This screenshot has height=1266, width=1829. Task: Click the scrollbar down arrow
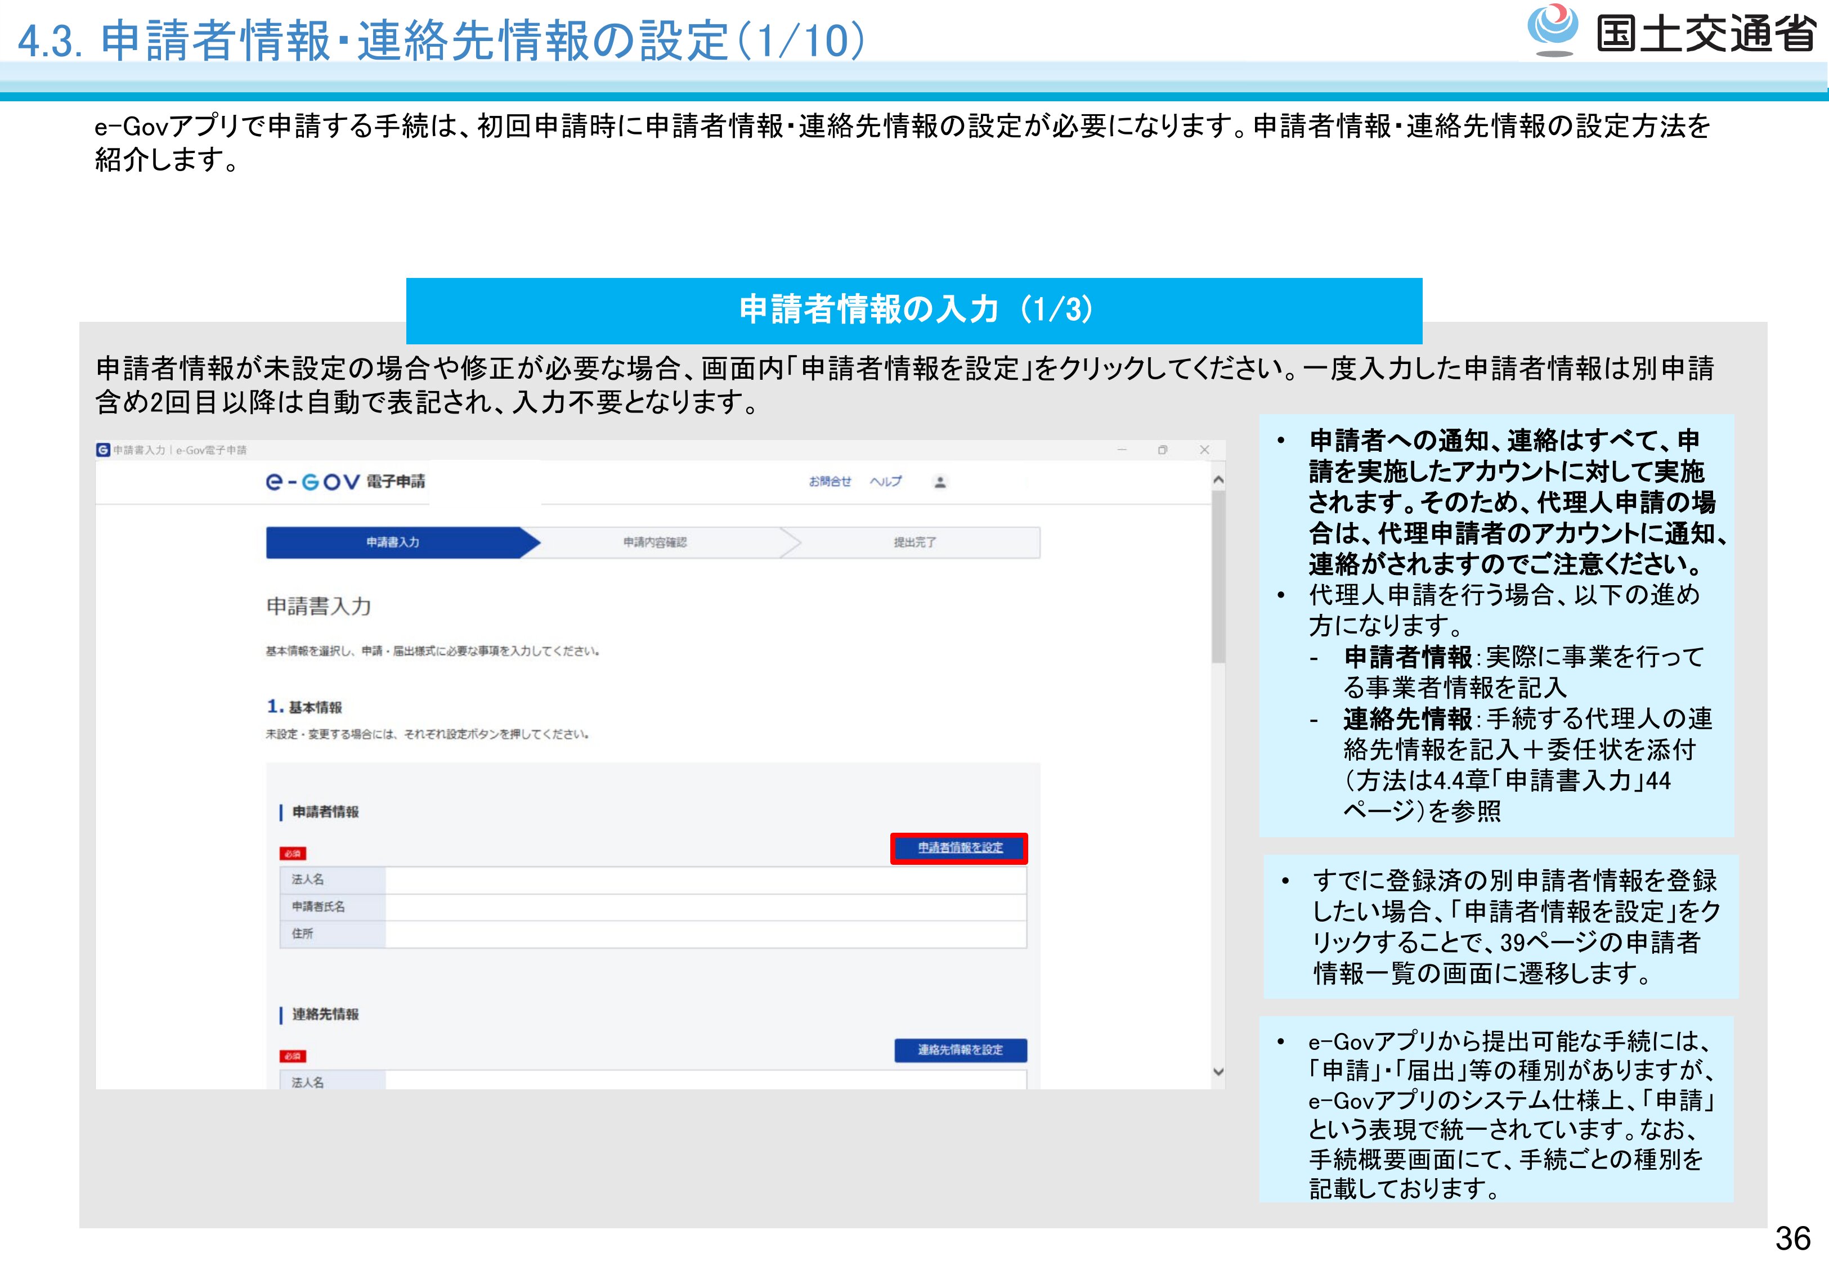[1218, 1072]
